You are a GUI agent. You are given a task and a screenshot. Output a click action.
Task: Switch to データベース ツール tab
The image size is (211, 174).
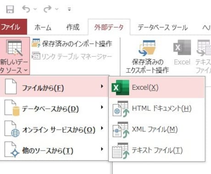pyautogui.click(x=162, y=27)
